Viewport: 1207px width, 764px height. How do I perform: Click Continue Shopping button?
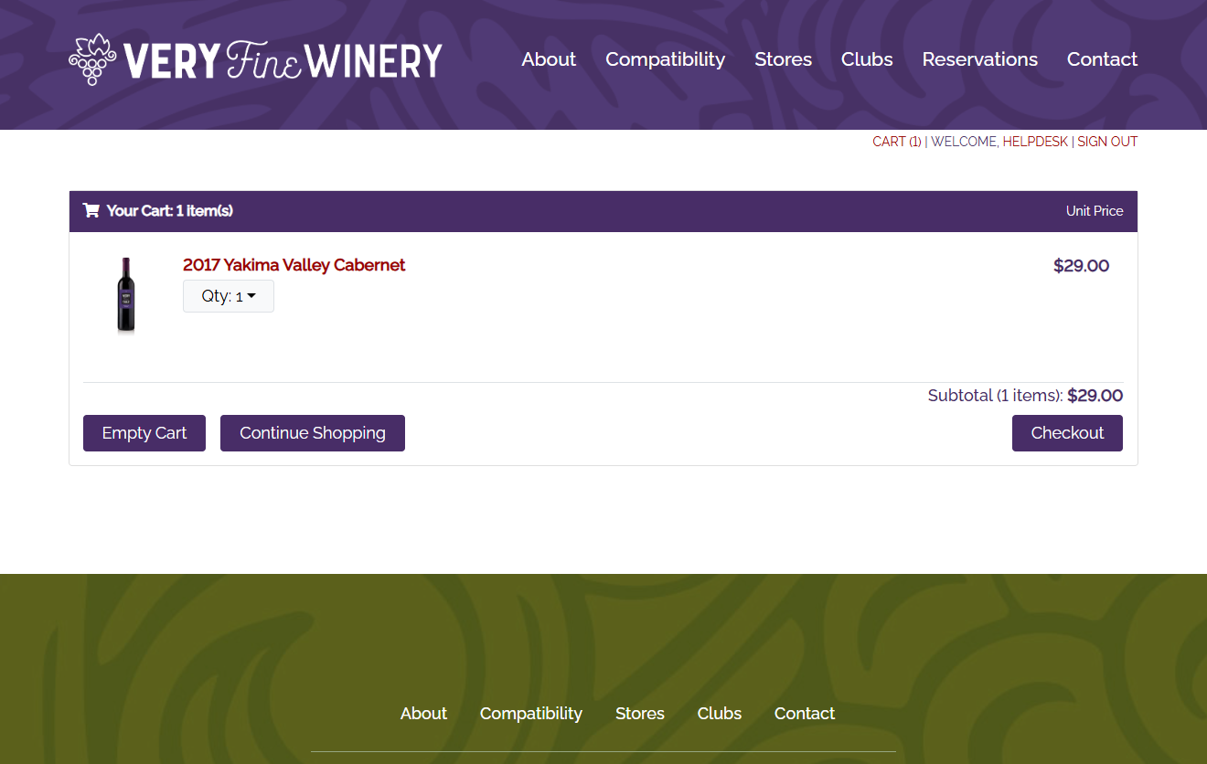point(313,433)
